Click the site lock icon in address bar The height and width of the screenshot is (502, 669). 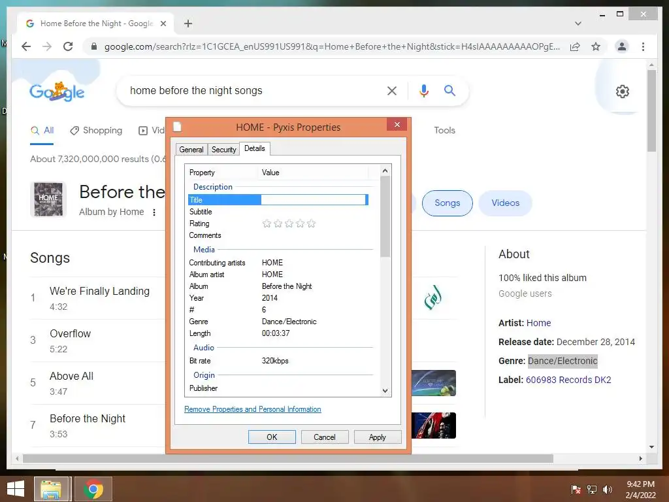(94, 46)
